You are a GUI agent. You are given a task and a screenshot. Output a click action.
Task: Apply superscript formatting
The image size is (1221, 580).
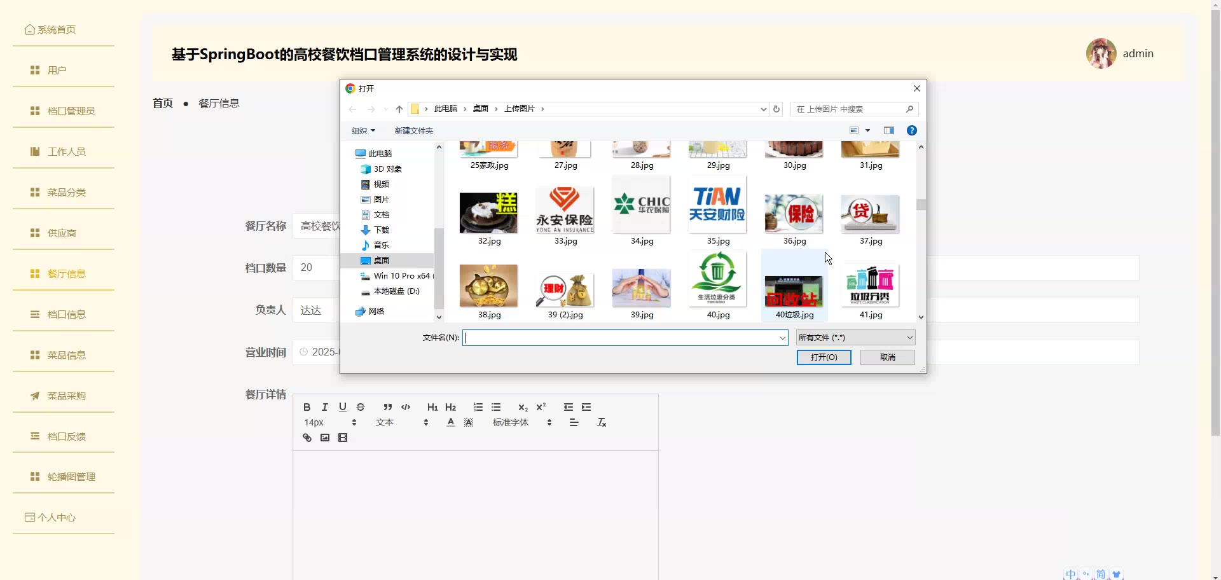point(541,407)
